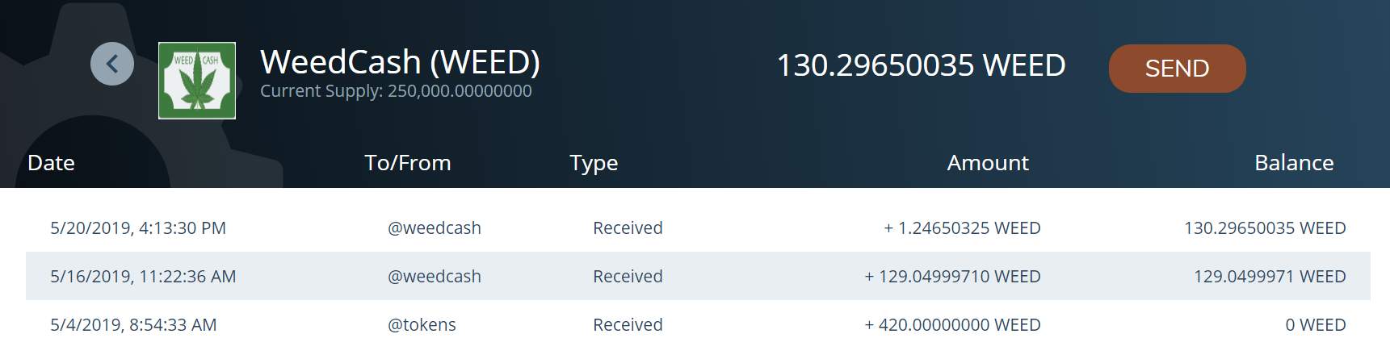Select the Current Supply text
The image size is (1390, 359).
click(396, 91)
